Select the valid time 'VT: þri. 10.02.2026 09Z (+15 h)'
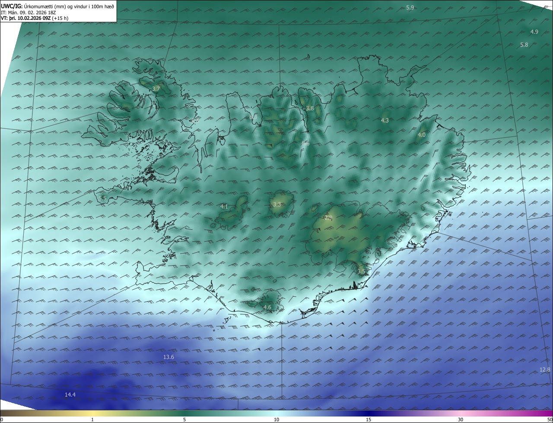This screenshot has height=423, width=553. [35, 18]
